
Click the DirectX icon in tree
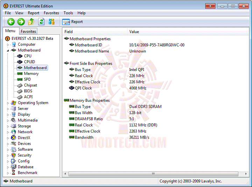(14, 138)
